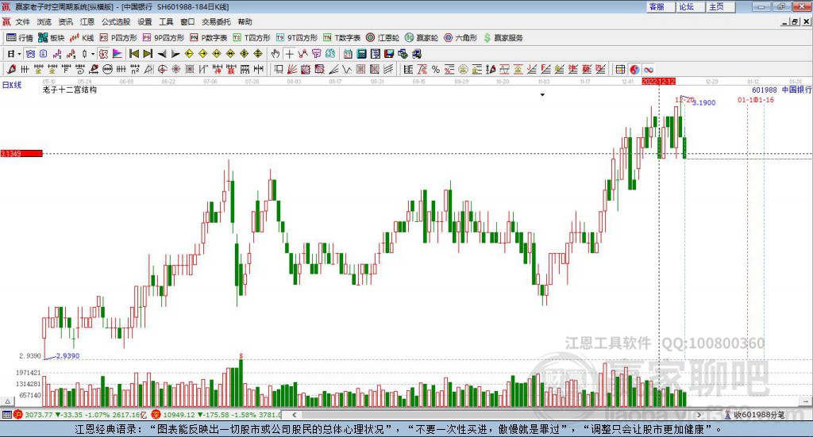Screen dimensions: 813x437
Task: Select the Gann fan lines icon
Action: click(292, 69)
